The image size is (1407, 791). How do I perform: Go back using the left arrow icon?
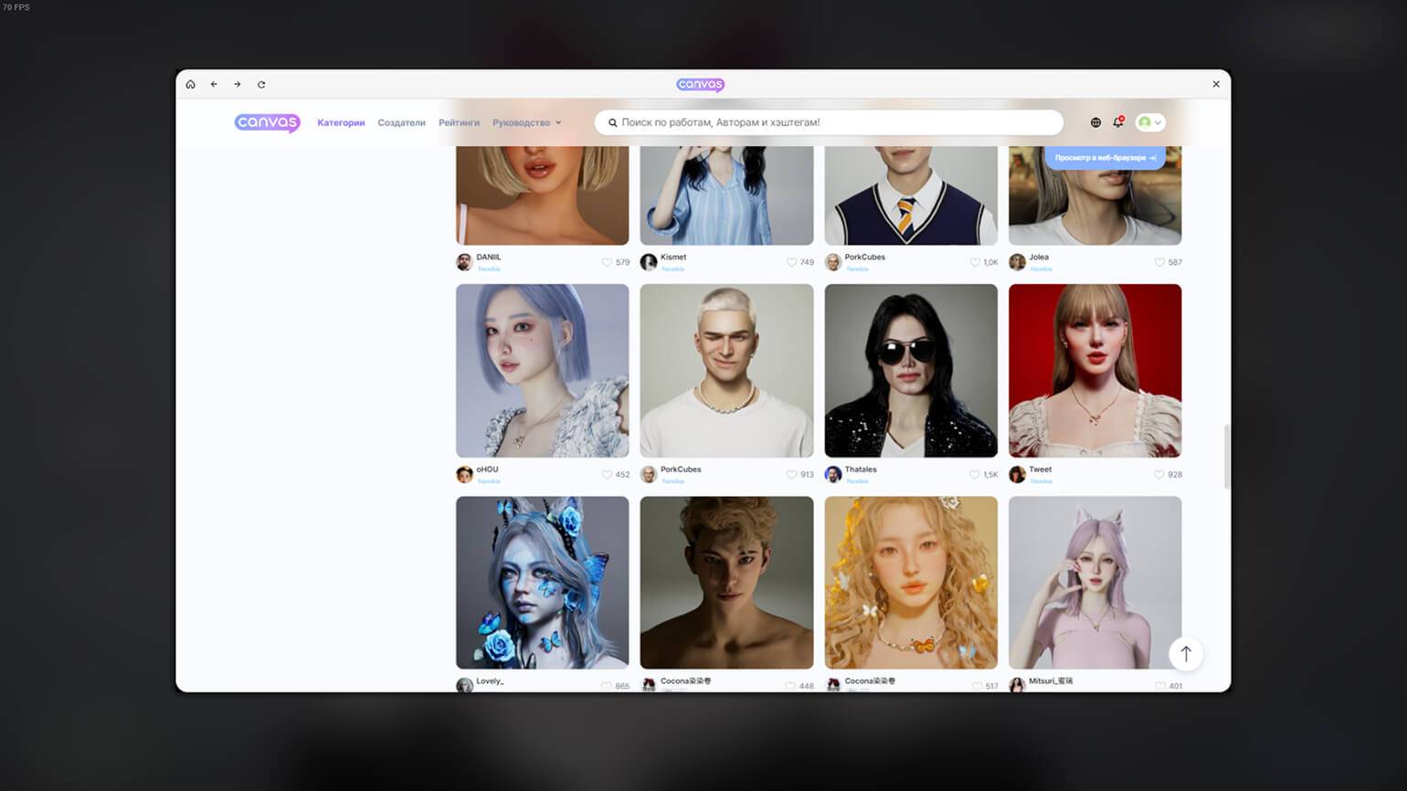coord(214,84)
